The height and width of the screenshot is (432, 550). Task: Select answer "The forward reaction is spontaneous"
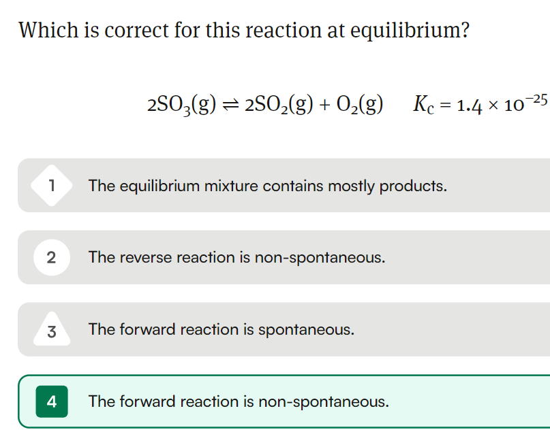(x=284, y=329)
